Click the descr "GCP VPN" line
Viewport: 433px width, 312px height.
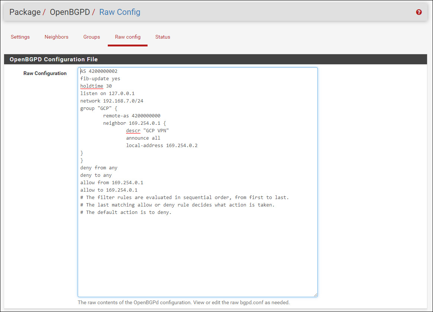(x=148, y=131)
